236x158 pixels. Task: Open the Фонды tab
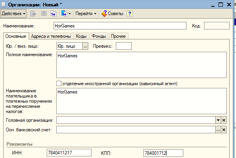point(99,36)
